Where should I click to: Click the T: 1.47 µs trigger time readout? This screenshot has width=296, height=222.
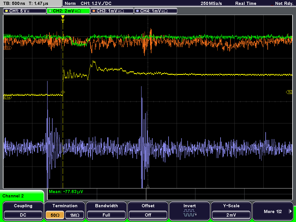(x=38, y=3)
